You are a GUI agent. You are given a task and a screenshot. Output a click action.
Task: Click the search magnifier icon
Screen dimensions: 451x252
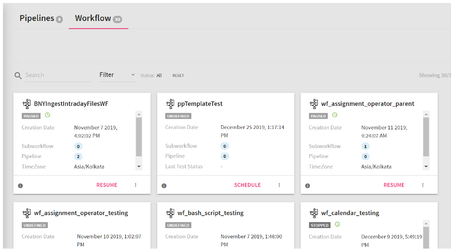18,76
